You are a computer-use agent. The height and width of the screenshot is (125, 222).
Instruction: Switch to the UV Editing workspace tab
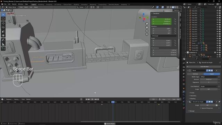[58, 5]
